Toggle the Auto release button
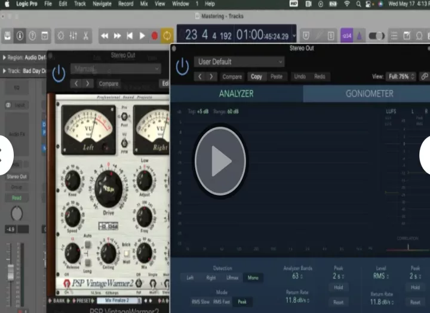This screenshot has width=430, height=313. 88,244
